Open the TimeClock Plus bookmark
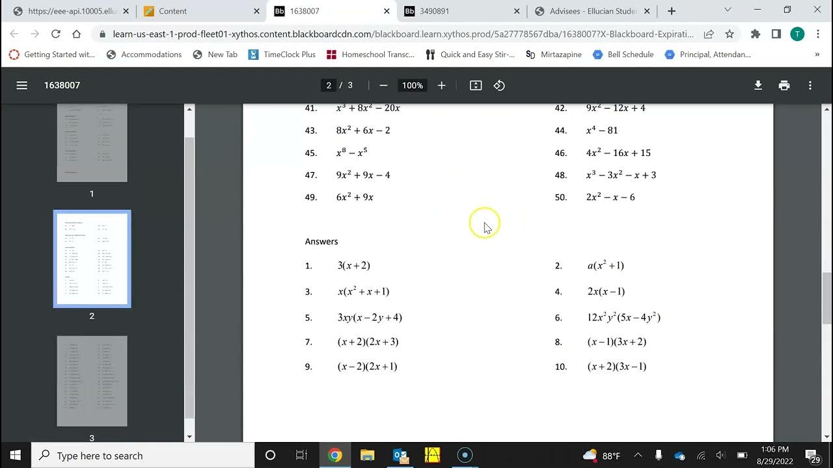 click(282, 55)
